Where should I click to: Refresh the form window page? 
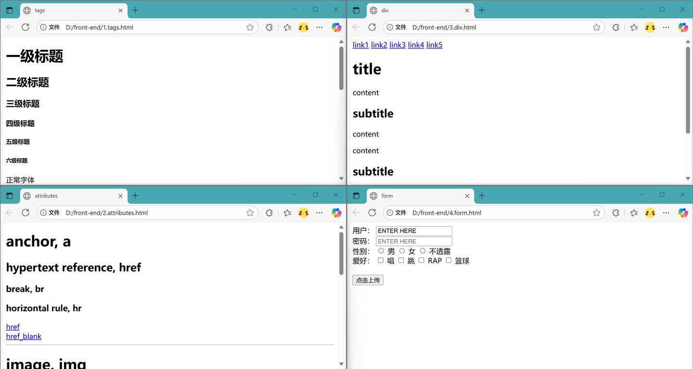click(372, 213)
